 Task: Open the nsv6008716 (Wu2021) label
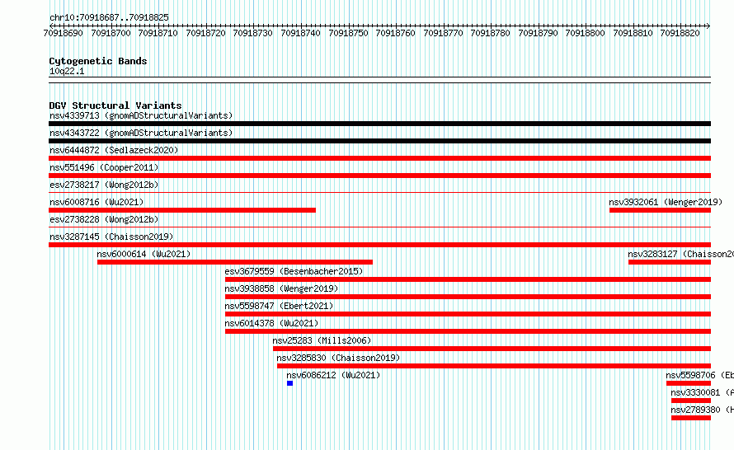click(x=96, y=202)
